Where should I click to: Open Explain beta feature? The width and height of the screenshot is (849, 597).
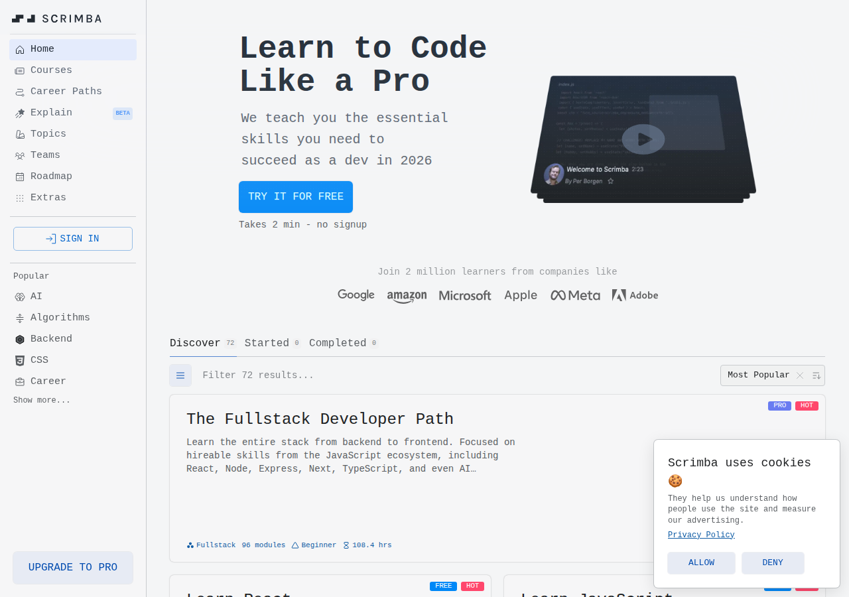pyautogui.click(x=73, y=113)
